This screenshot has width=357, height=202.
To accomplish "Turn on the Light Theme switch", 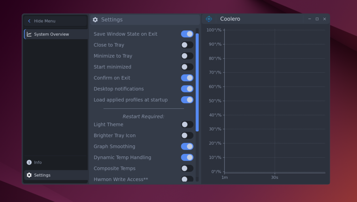I will pyautogui.click(x=187, y=125).
